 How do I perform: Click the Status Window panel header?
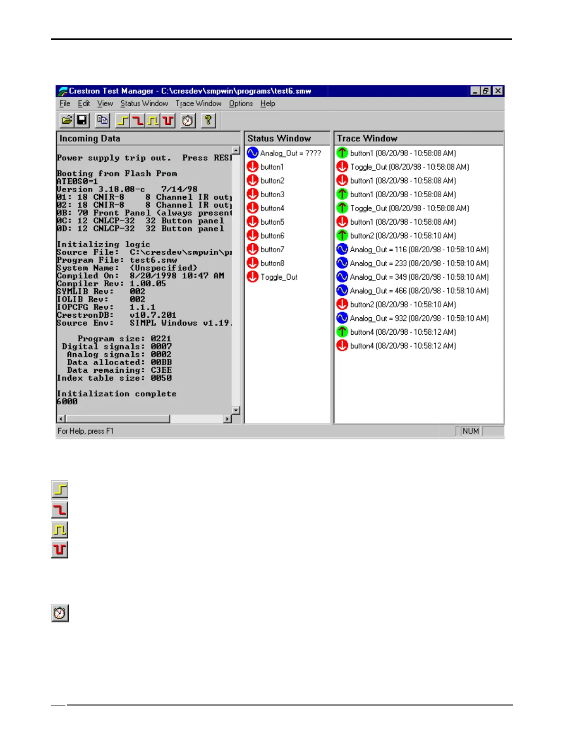click(x=287, y=138)
